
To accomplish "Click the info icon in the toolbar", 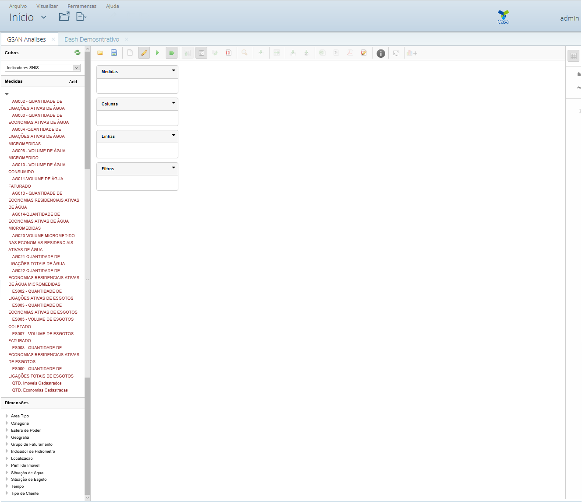I will [381, 53].
